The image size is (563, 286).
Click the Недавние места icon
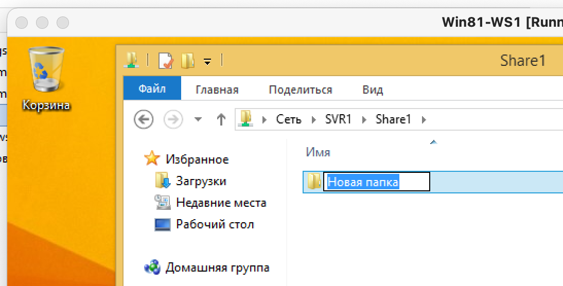tap(163, 202)
